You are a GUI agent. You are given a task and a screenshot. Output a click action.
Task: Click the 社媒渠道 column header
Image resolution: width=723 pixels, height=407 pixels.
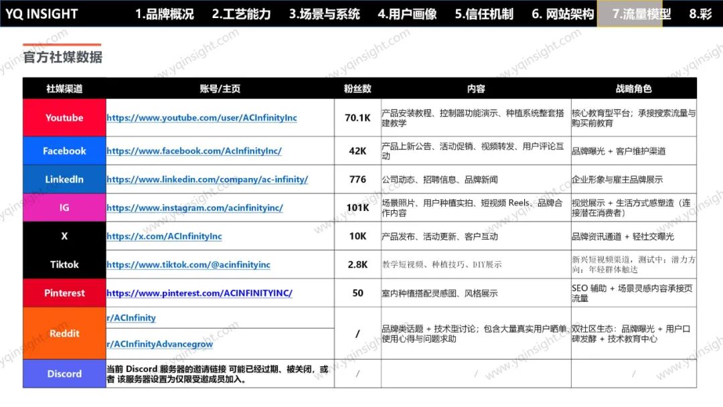[x=64, y=88]
